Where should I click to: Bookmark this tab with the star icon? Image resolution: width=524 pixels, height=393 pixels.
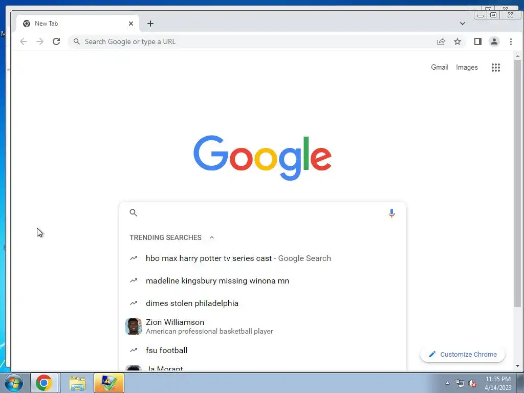[x=457, y=41]
